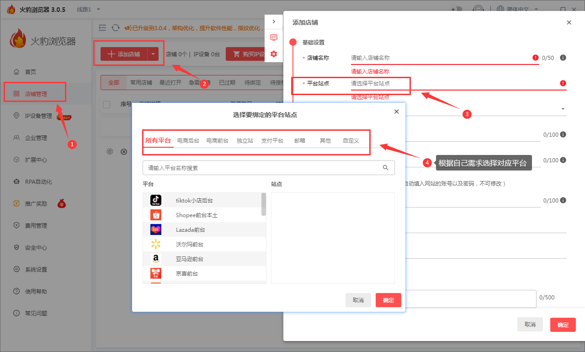Select the 最近打开 filter tab
This screenshot has height=352, width=585.
pyautogui.click(x=170, y=83)
